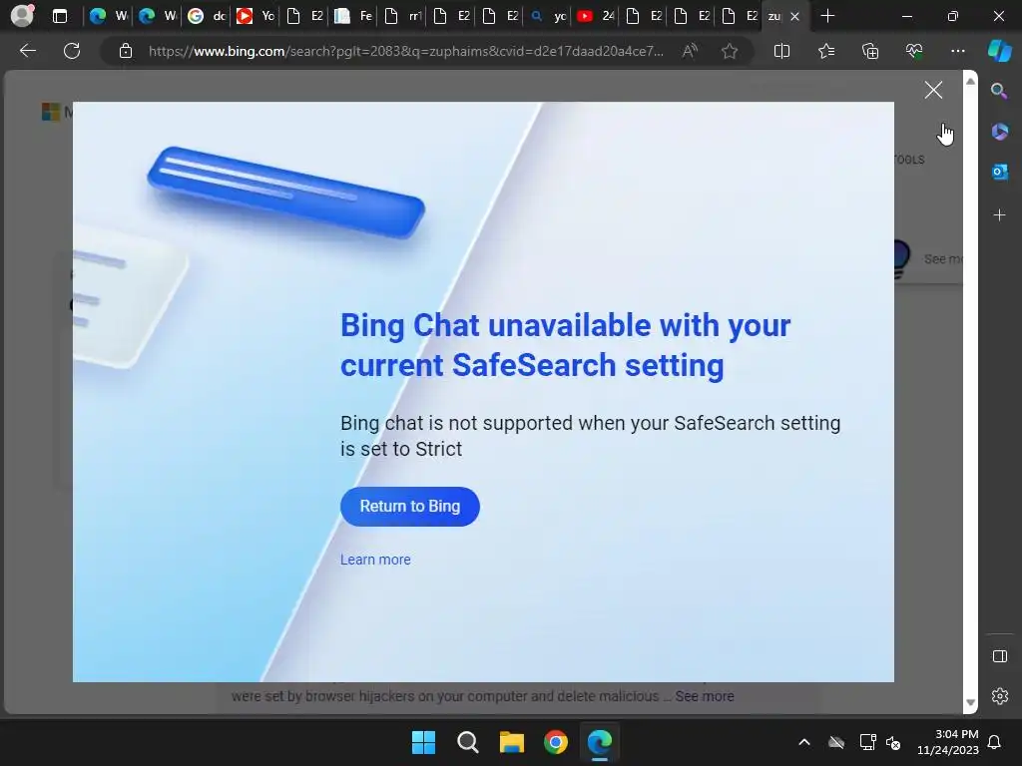
Task: Click the address bar URL field
Action: pos(405,51)
